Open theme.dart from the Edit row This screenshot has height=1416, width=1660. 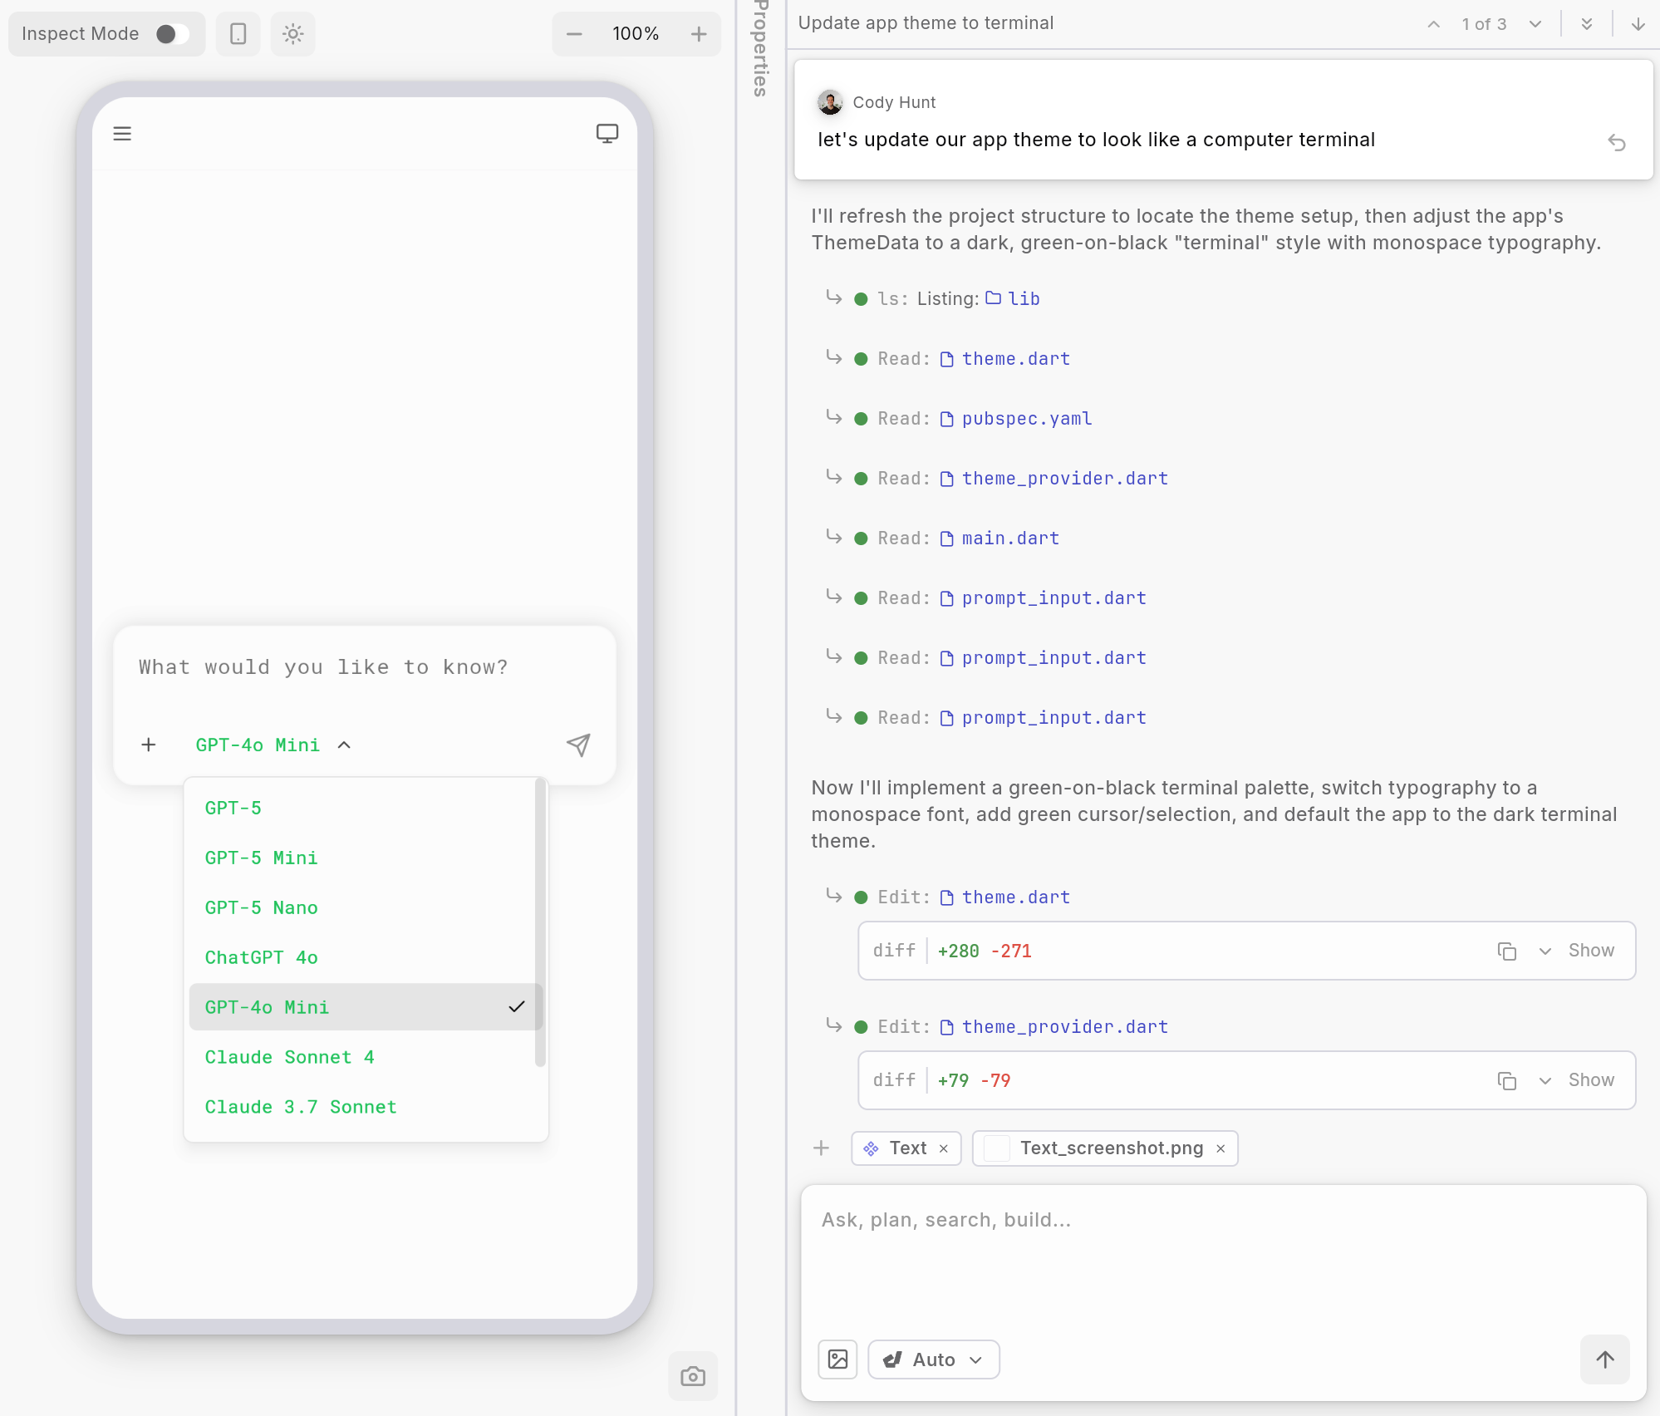(1005, 897)
